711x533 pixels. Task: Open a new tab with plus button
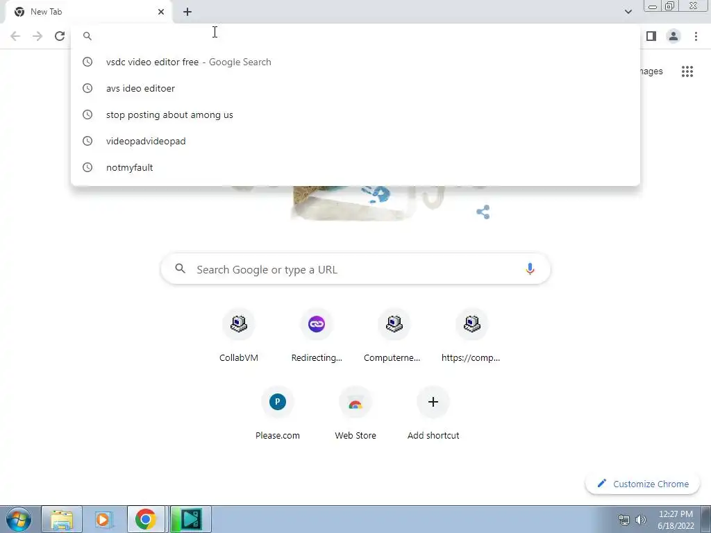[187, 12]
